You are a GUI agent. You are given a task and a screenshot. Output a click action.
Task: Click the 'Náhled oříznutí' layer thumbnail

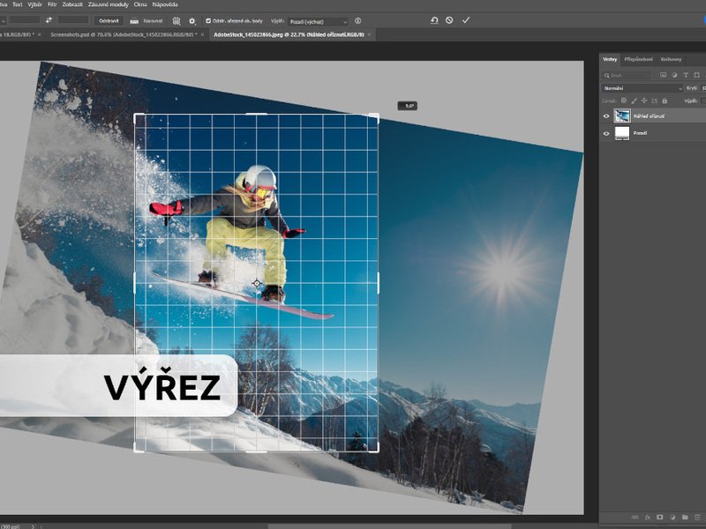pos(622,116)
